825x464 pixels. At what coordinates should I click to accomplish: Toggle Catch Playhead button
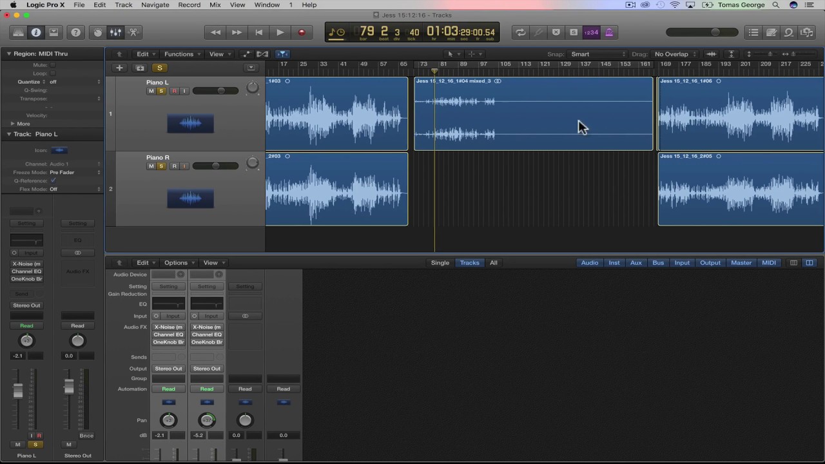(282, 54)
